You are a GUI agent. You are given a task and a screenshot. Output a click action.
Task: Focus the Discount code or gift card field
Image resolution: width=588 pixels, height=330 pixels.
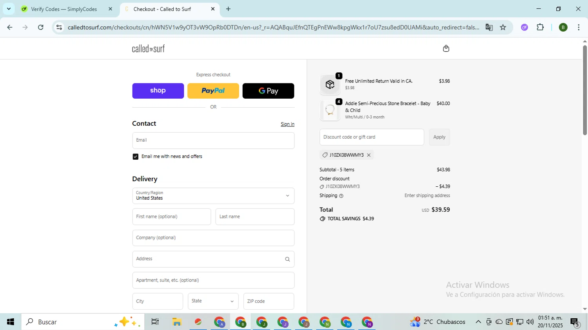tap(372, 137)
